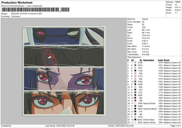Select the color swatch in stop row 1 (4726 stitches)
This screenshot has height=128, width=182.
(x=135, y=62)
